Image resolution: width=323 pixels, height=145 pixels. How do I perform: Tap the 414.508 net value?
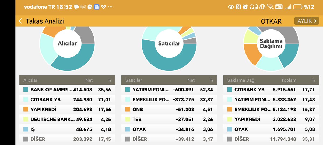point(83,90)
